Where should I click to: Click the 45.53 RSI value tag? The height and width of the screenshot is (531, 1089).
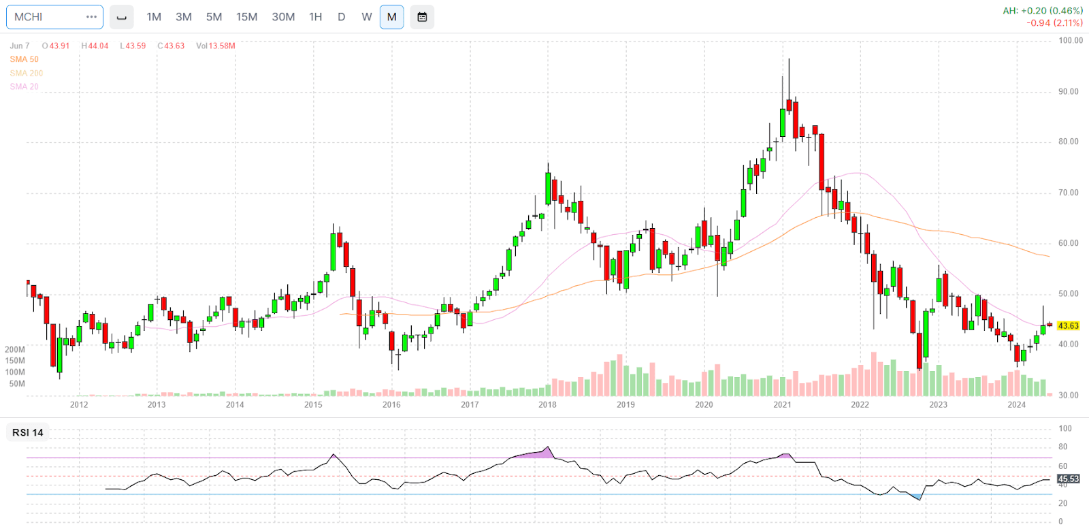point(1069,479)
